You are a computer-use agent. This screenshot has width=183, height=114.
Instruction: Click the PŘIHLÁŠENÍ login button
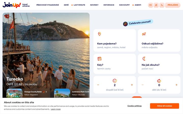coord(173,5)
